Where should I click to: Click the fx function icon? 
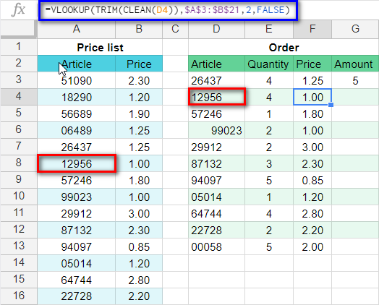pyautogui.click(x=18, y=10)
